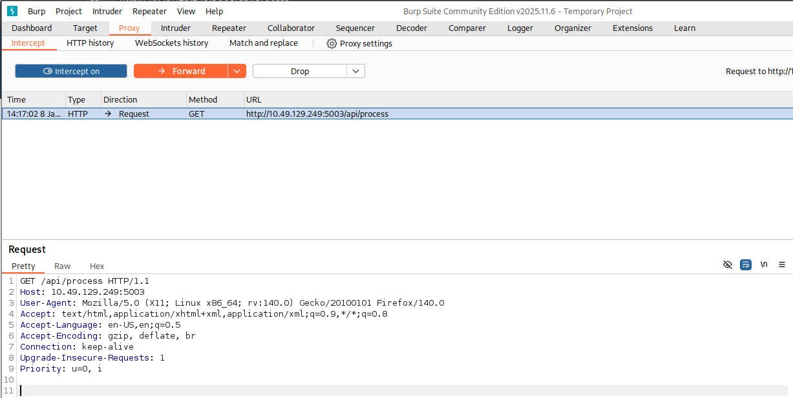The height and width of the screenshot is (398, 793).
Task: Forward the intercepted request
Action: tap(181, 71)
